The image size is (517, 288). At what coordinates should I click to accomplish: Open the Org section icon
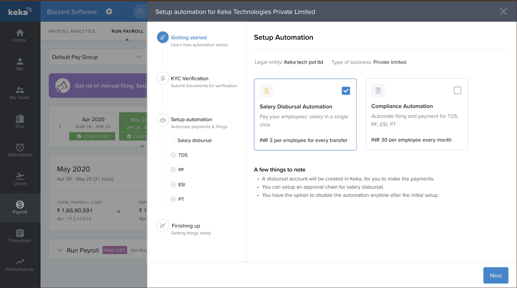(20, 118)
